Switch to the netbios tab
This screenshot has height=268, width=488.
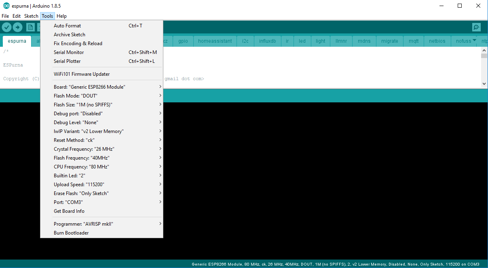[437, 41]
